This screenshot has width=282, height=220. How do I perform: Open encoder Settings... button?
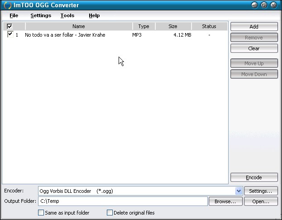click(x=261, y=191)
